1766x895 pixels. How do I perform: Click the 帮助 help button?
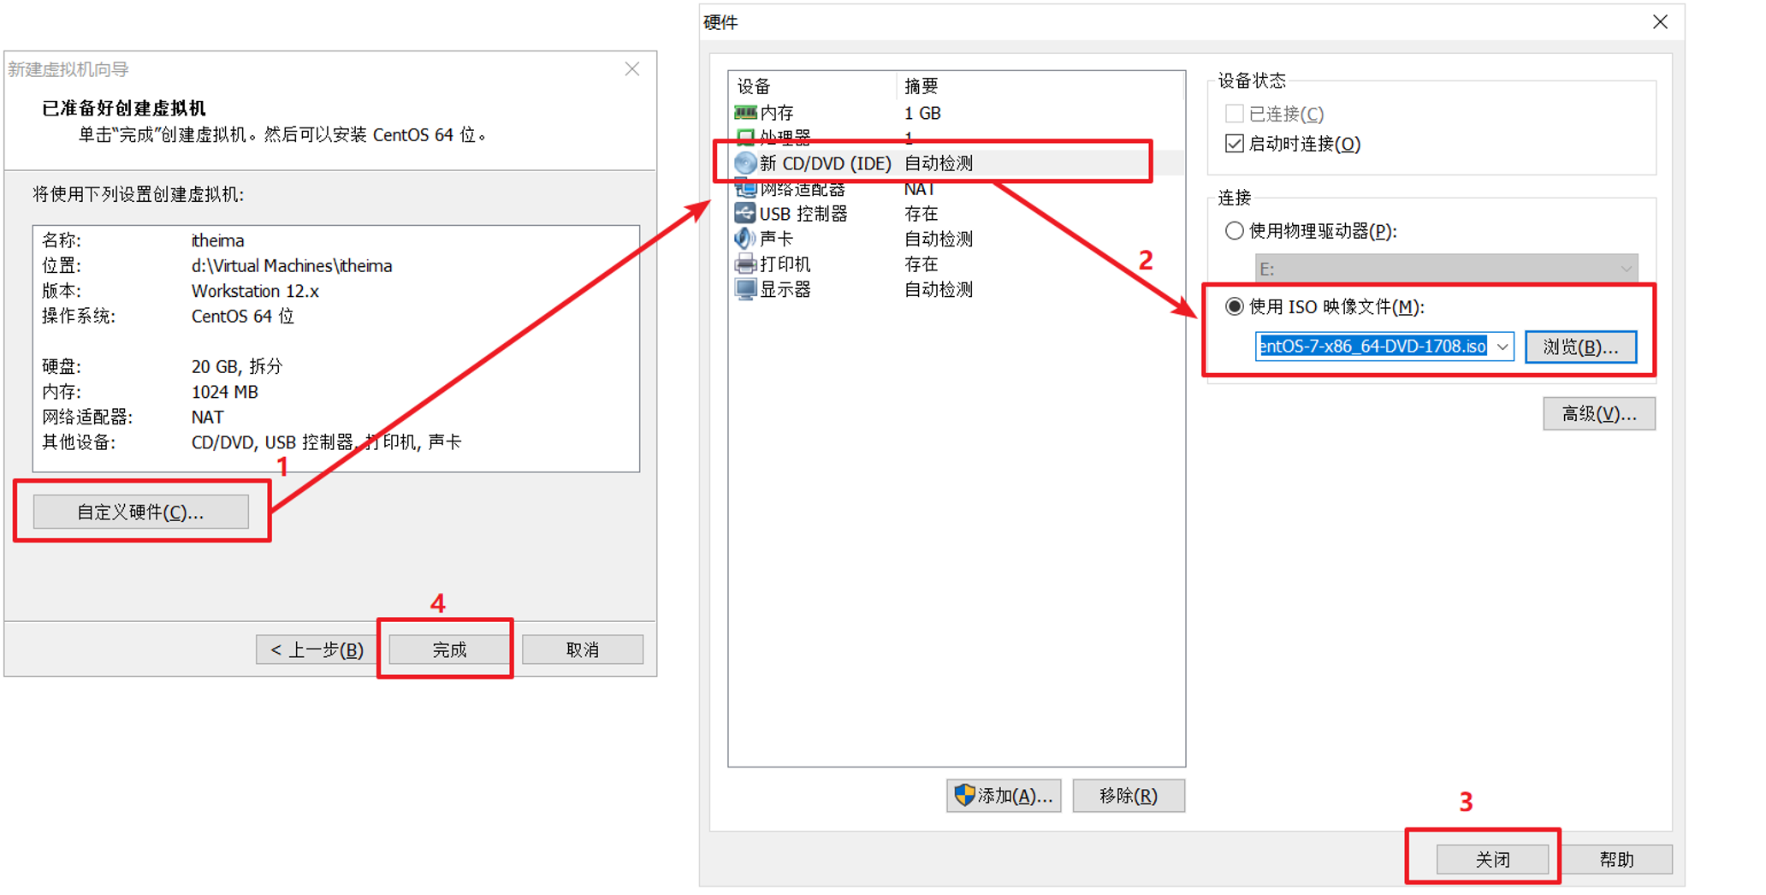pos(1616,859)
